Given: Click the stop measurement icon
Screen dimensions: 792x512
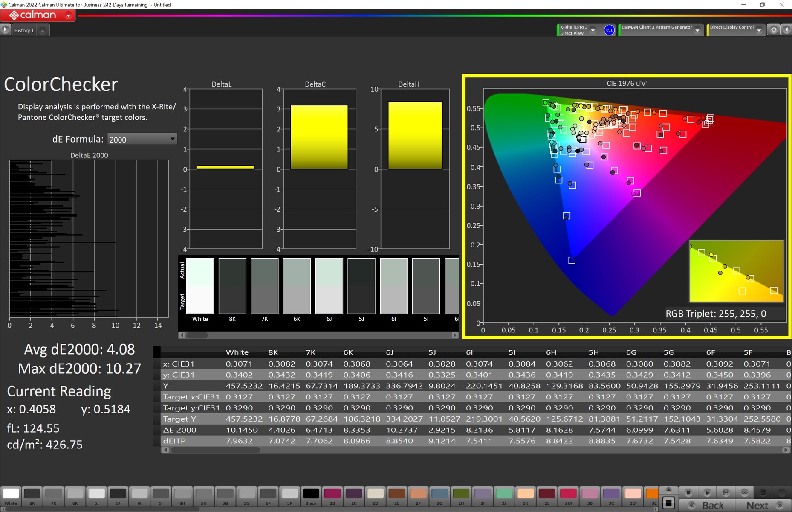Looking at the screenshot, I should click(688, 492).
